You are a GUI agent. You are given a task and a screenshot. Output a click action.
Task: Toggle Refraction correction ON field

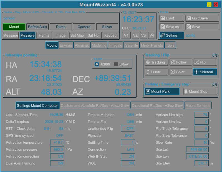point(57,156)
